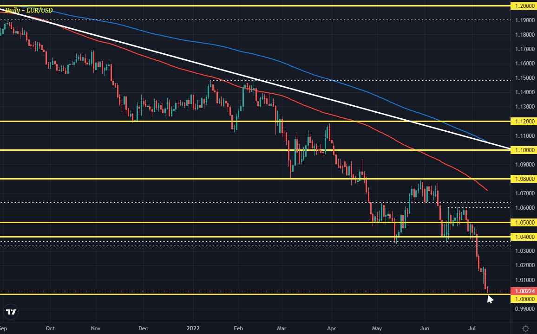Click the Jul label on time axis
This screenshot has width=537, height=334.
(x=472, y=328)
